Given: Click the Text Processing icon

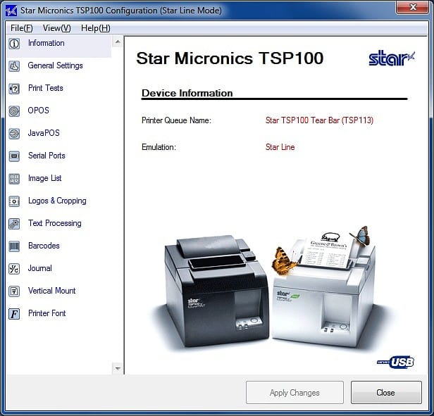Looking at the screenshot, I should (x=14, y=224).
